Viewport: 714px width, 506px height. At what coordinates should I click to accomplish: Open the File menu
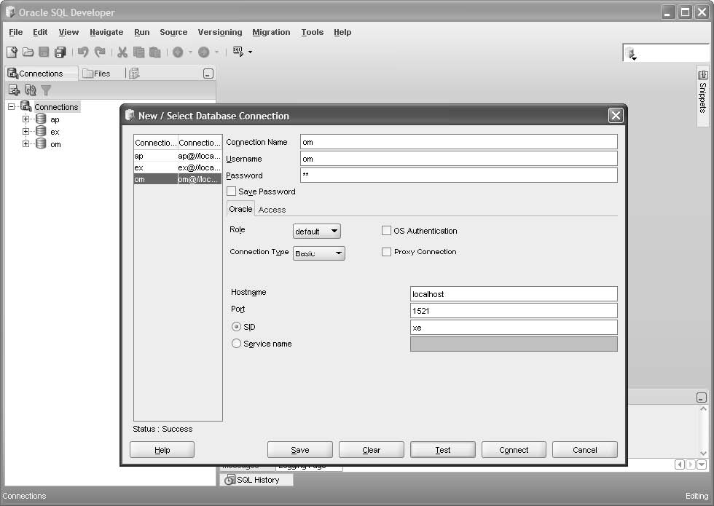[15, 32]
